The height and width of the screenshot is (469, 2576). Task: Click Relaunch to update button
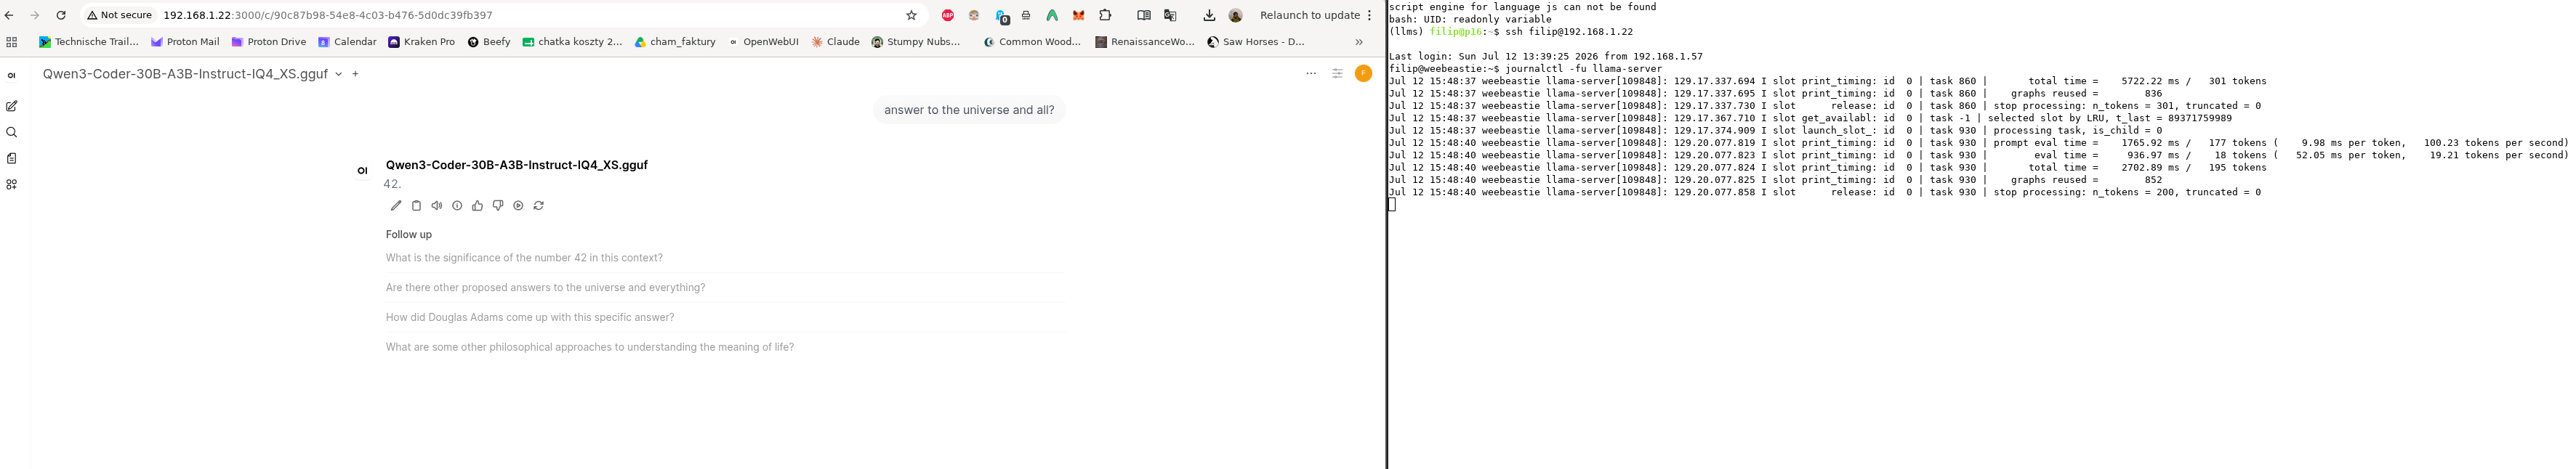click(x=1309, y=15)
